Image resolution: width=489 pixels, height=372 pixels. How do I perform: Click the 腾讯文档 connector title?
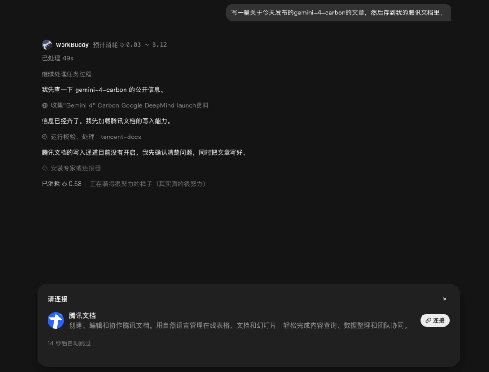[82, 315]
